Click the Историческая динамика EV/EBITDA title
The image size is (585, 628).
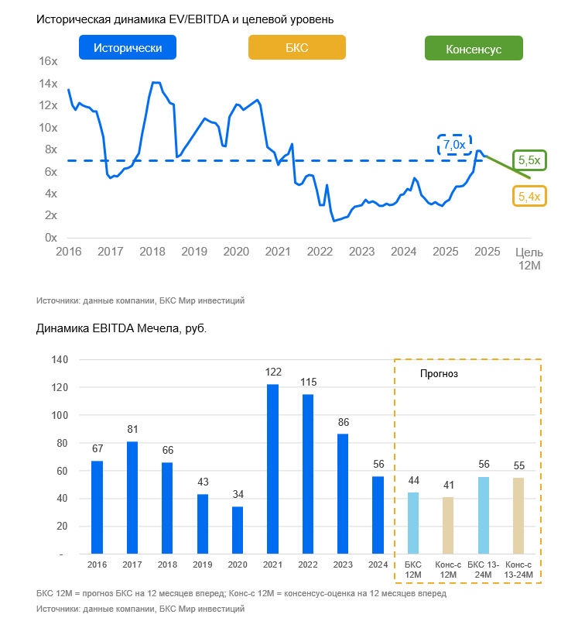tap(185, 19)
